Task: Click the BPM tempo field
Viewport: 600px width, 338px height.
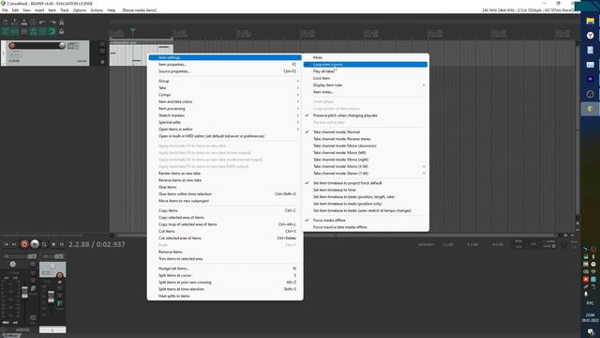Action: pyautogui.click(x=518, y=244)
